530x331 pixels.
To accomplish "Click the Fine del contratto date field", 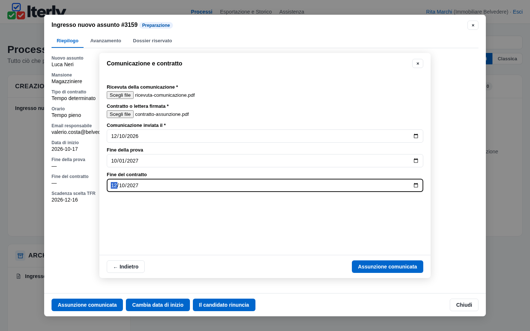I will click(x=265, y=185).
